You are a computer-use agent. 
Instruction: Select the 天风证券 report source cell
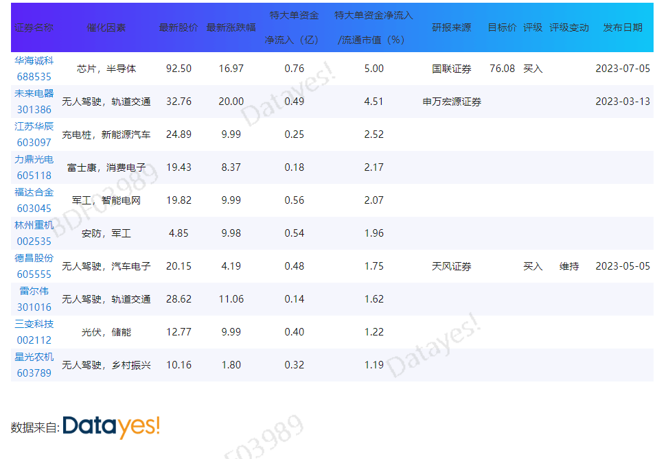451,266
